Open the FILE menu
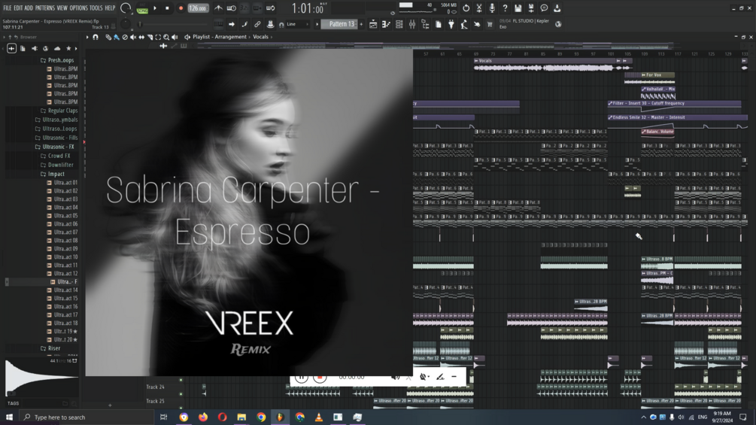Viewport: 756px width, 425px height. (x=8, y=8)
